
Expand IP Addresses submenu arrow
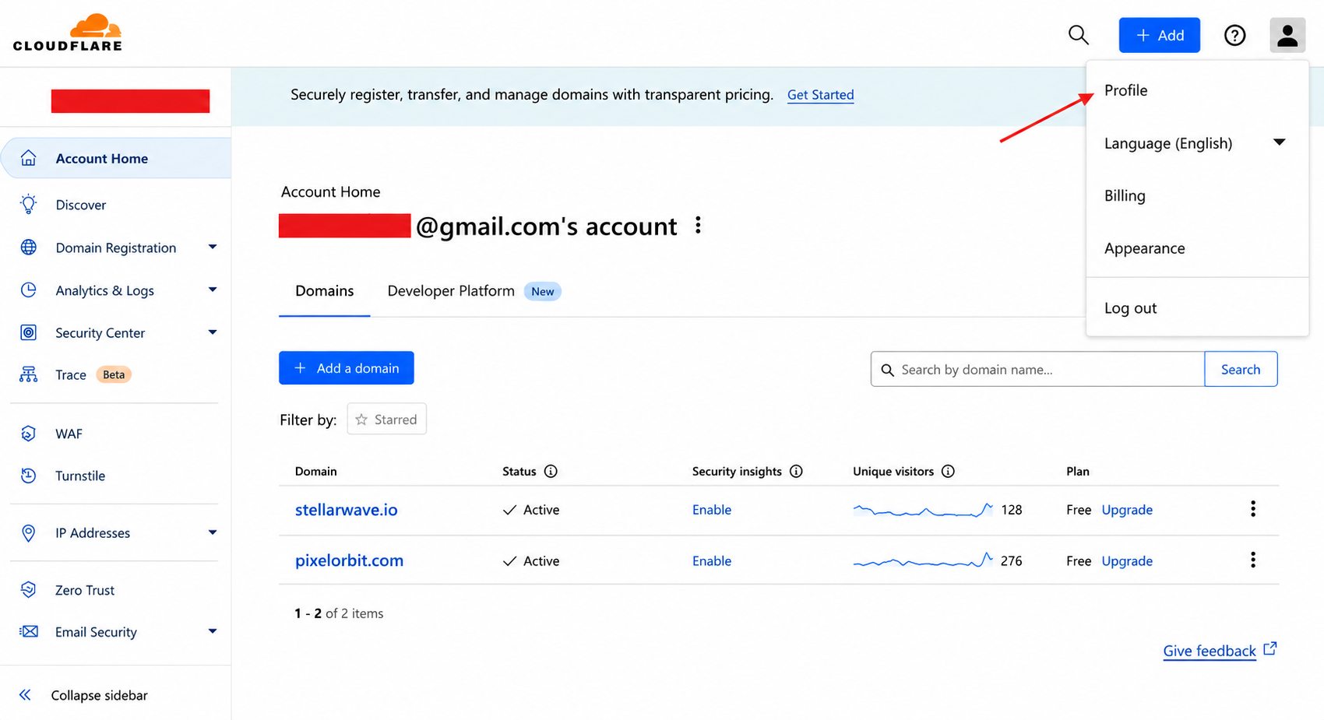(212, 532)
